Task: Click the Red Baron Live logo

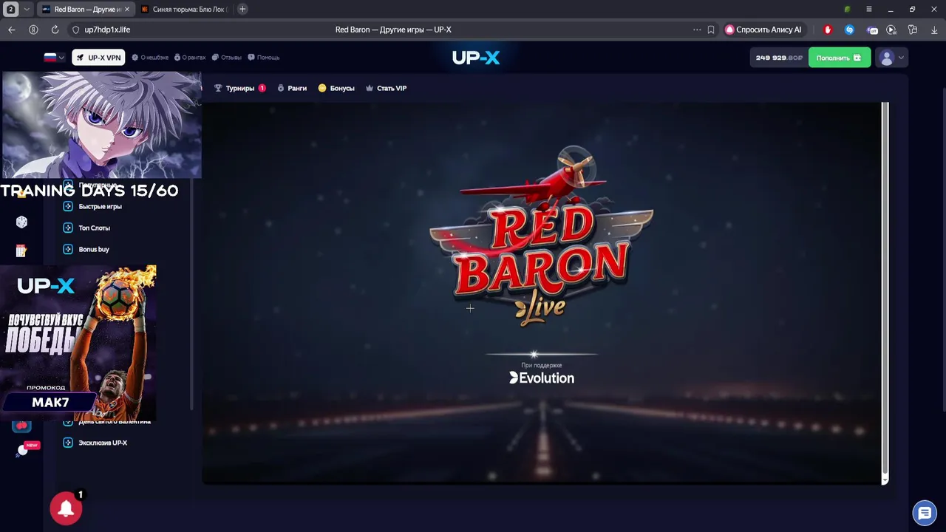Action: click(541, 236)
